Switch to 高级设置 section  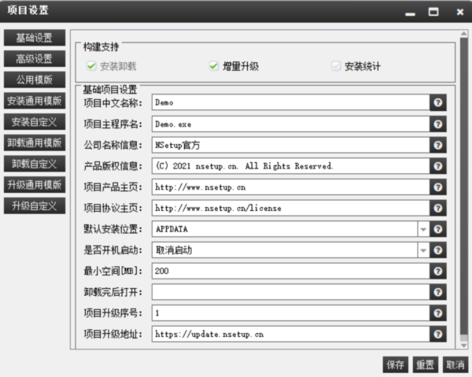click(35, 59)
